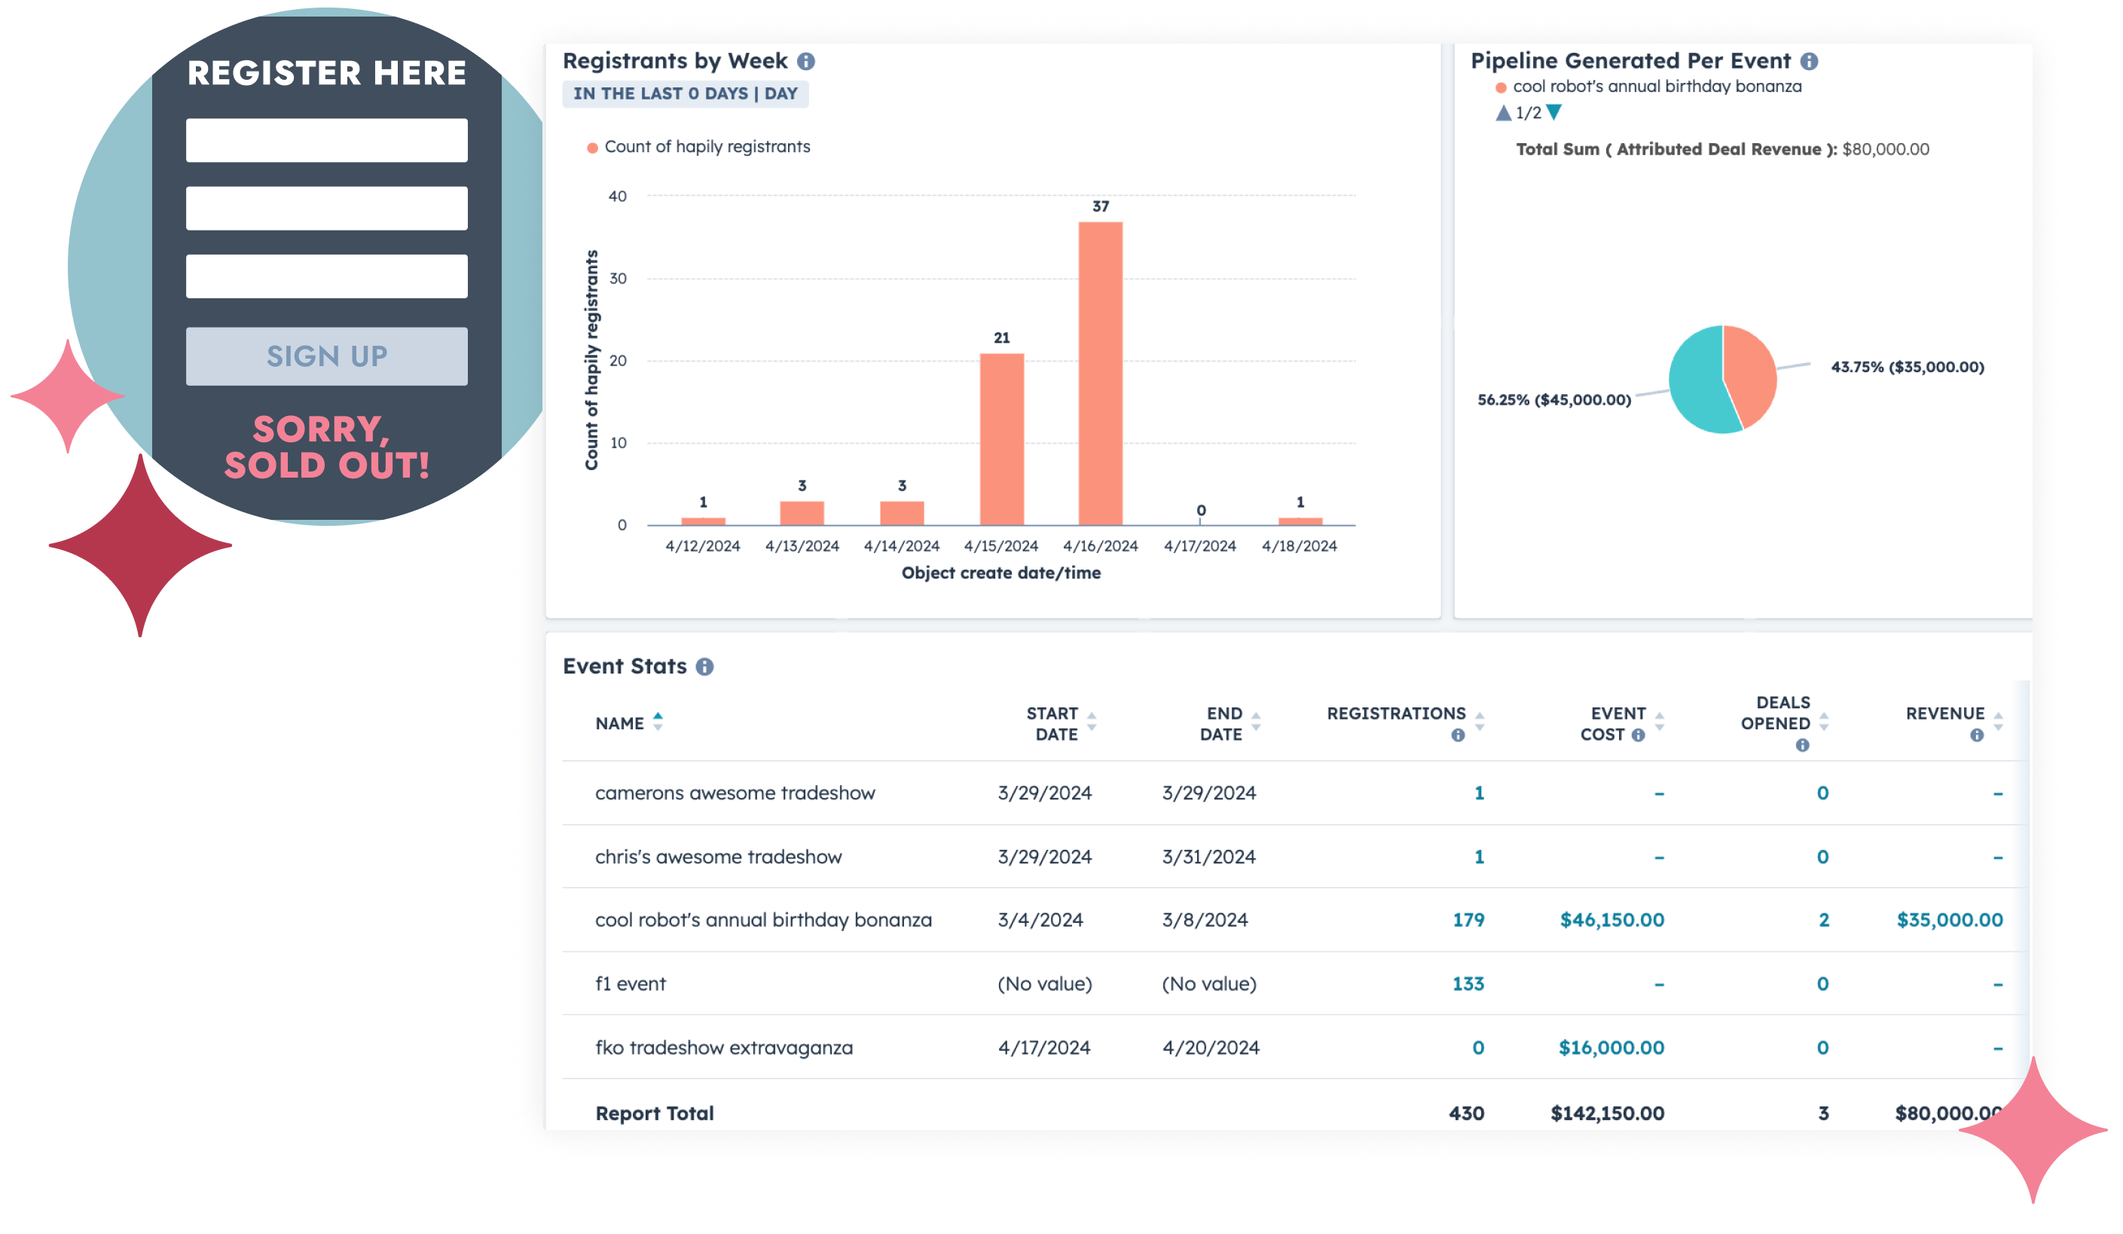This screenshot has height=1234, width=2123.
Task: Open info icon beside Event Cost header
Action: 1639,735
